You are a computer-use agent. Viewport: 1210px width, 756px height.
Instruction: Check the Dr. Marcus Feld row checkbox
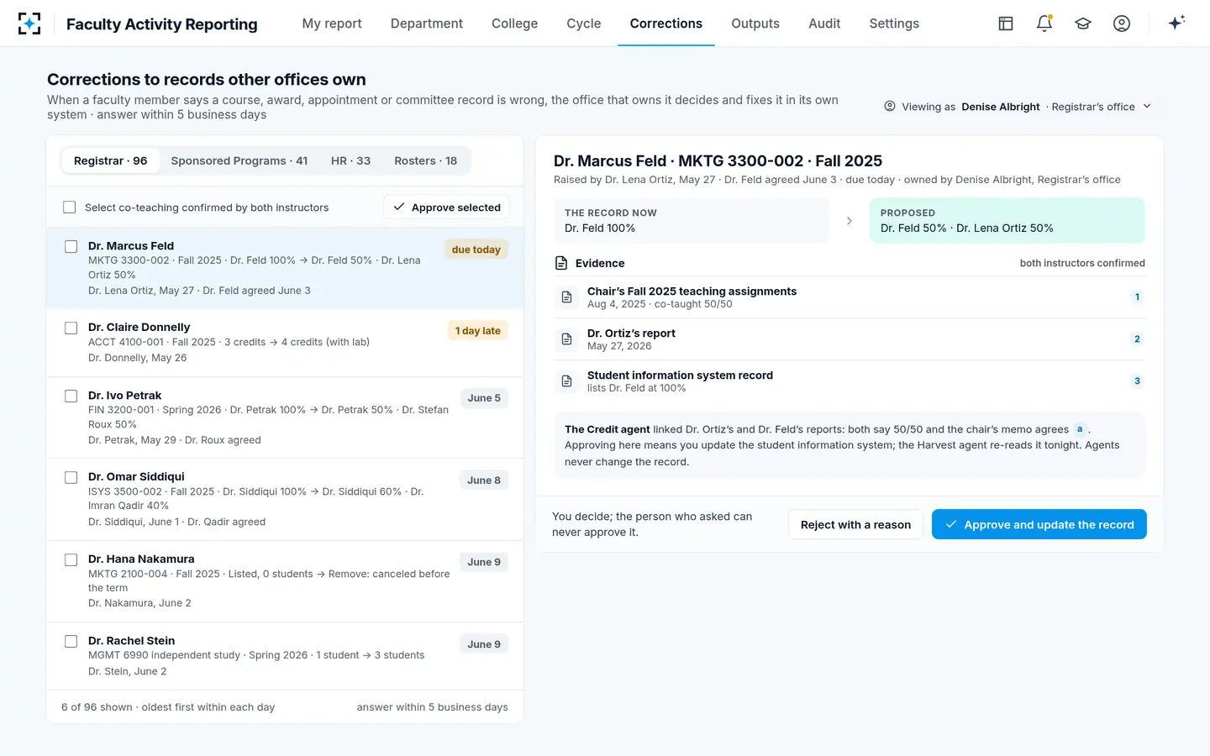pos(71,246)
